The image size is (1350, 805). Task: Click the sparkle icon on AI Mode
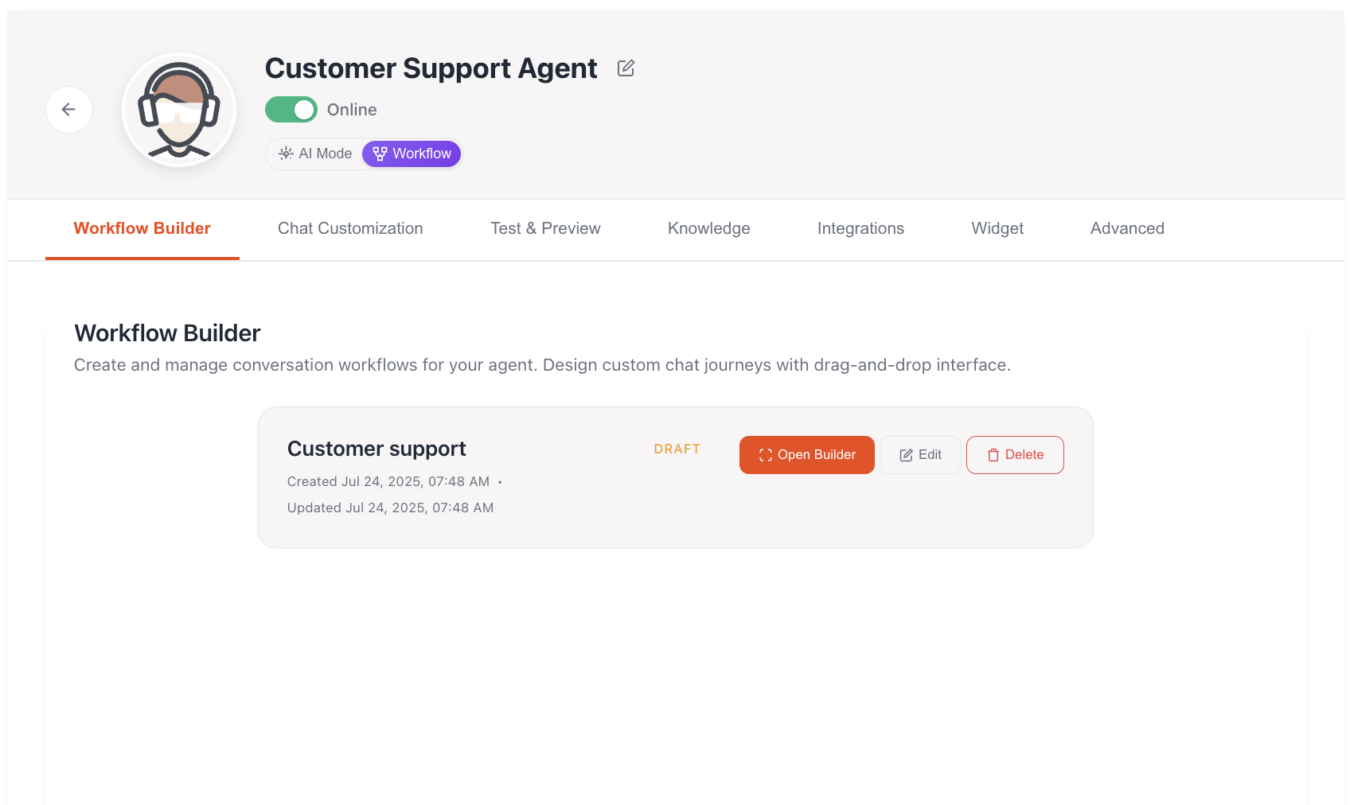pos(286,154)
